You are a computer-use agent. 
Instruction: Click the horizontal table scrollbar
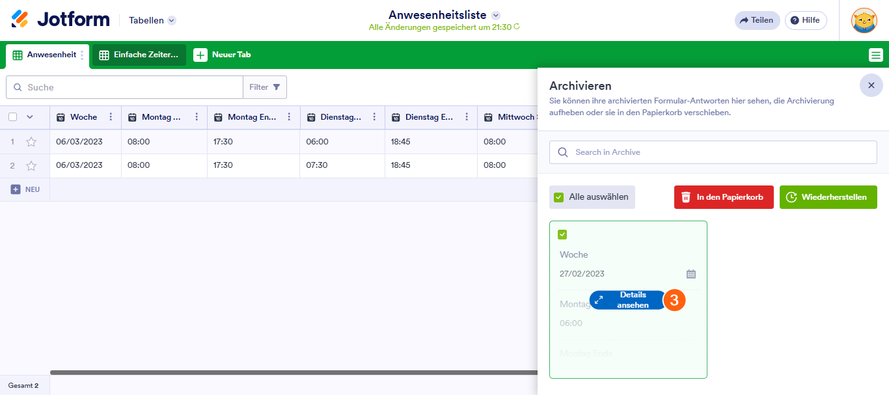[294, 372]
